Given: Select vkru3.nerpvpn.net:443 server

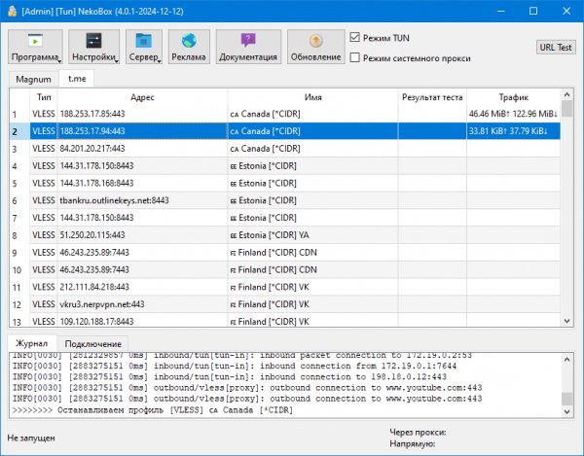Looking at the screenshot, I should pos(284,304).
